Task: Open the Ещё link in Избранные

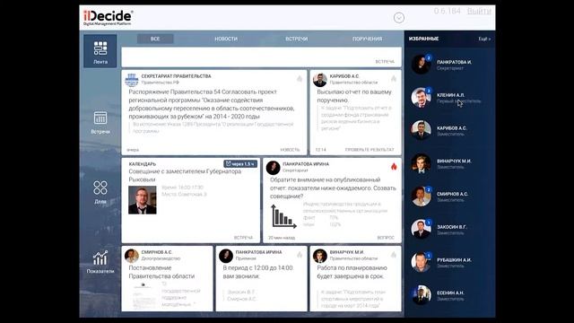Action: tap(484, 39)
